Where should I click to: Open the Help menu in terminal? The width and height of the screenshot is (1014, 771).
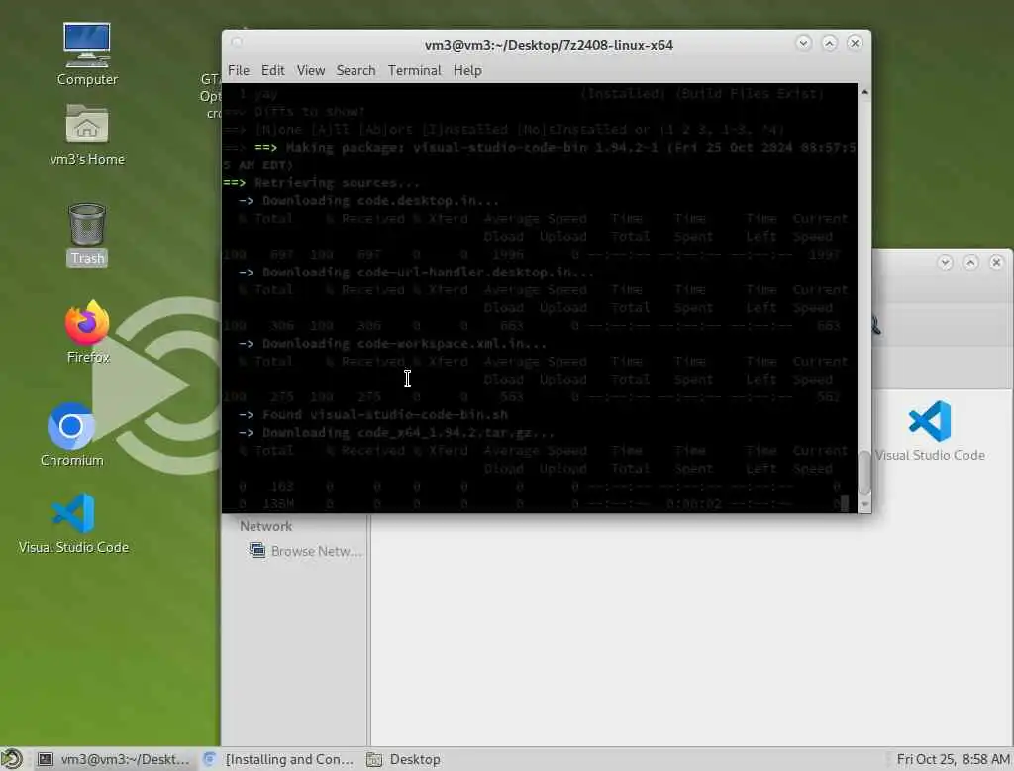(x=467, y=70)
